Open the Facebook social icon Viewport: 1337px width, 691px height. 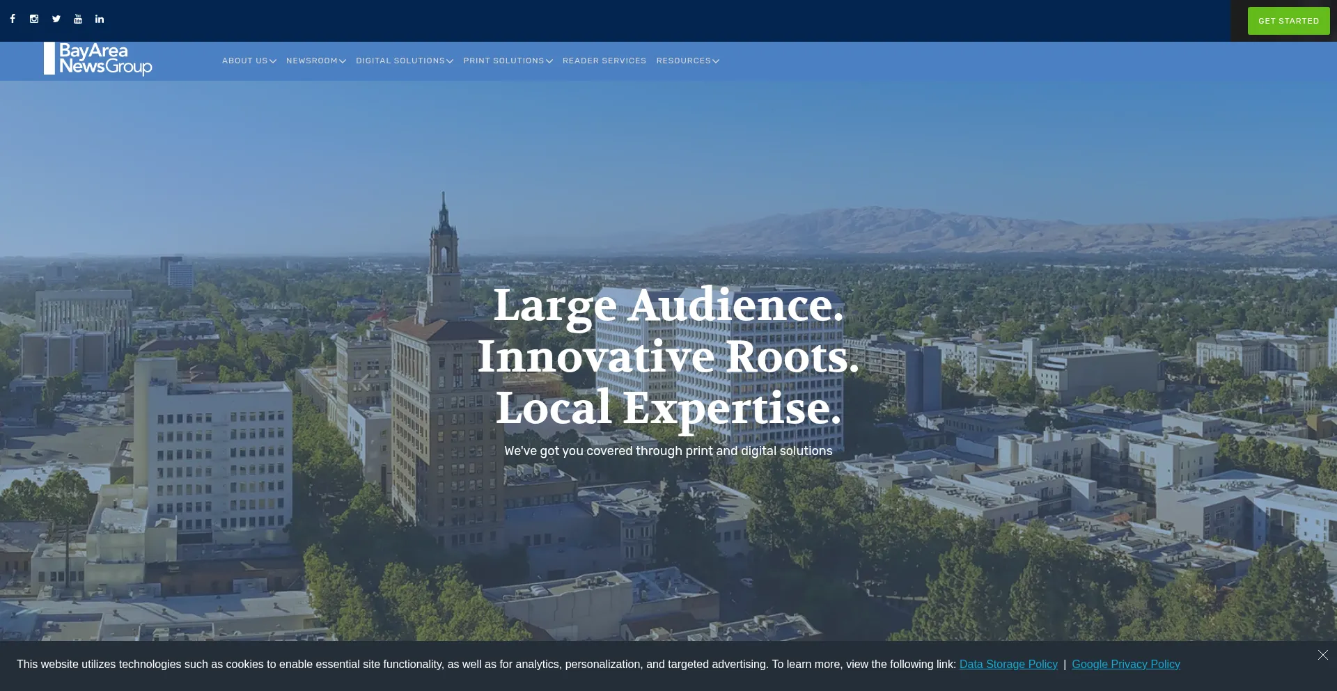13,19
